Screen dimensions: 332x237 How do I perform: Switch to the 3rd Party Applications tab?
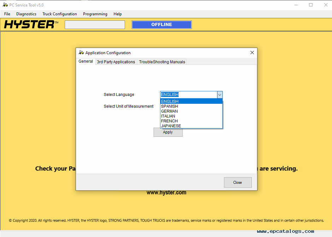pyautogui.click(x=116, y=62)
